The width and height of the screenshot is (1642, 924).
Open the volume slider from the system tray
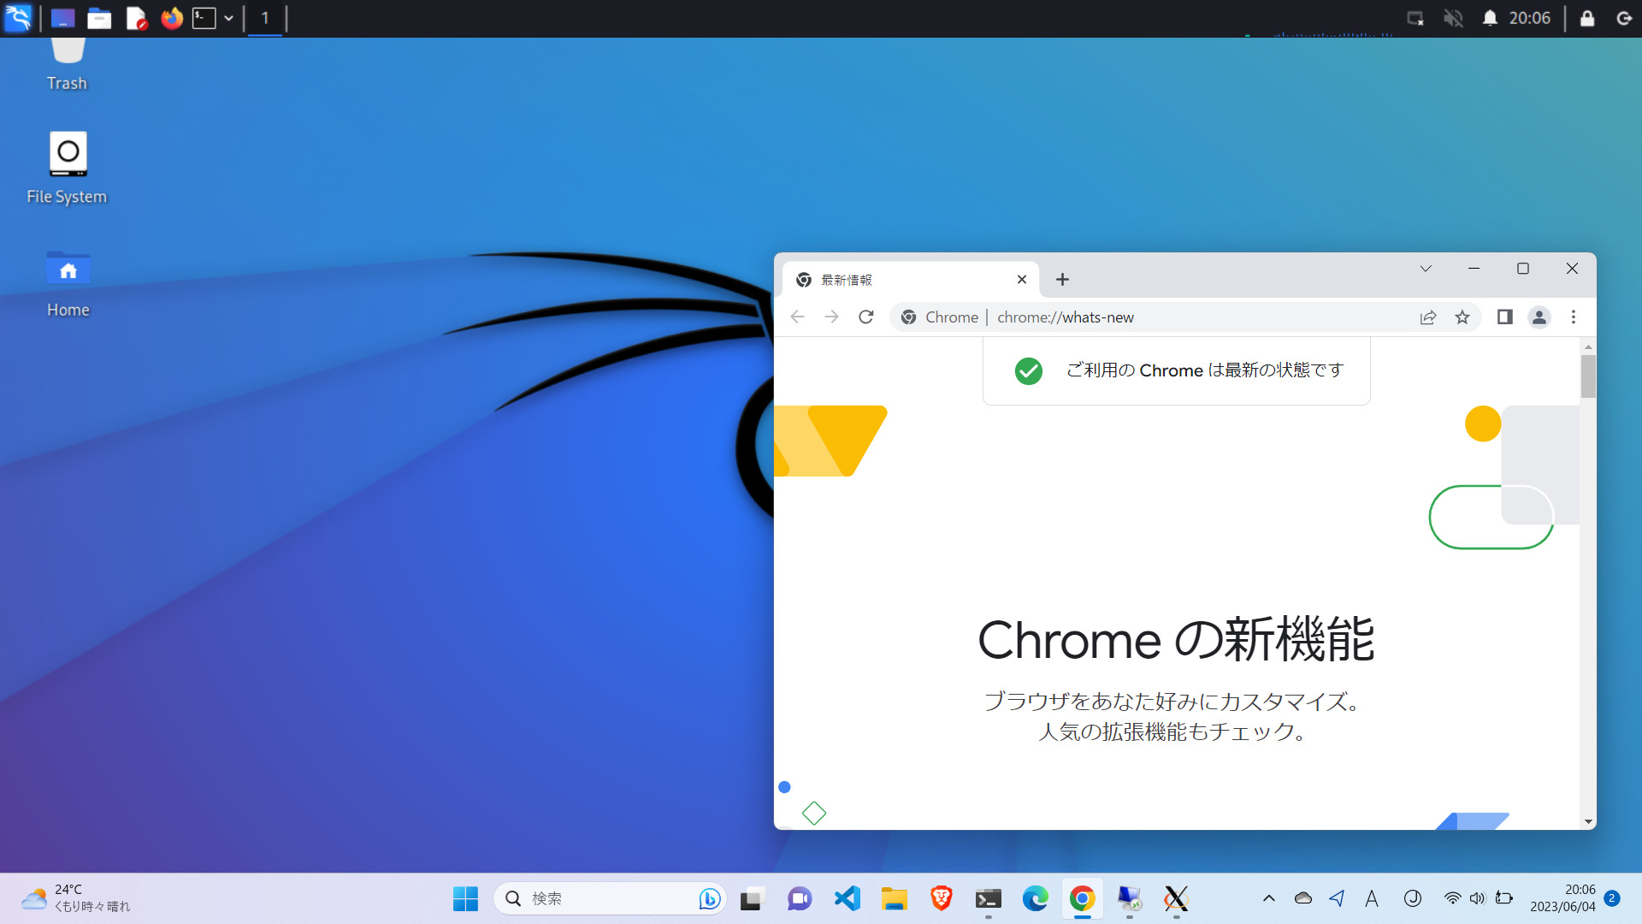(1478, 898)
